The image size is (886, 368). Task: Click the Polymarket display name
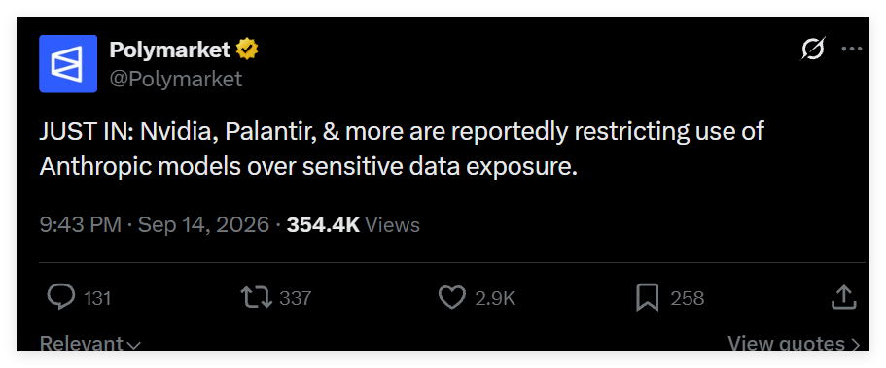[169, 50]
